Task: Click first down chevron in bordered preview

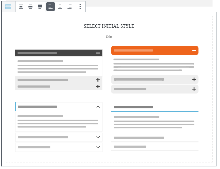Action: pyautogui.click(x=98, y=137)
